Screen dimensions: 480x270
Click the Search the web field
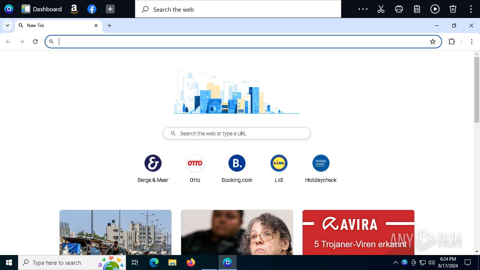click(238, 9)
